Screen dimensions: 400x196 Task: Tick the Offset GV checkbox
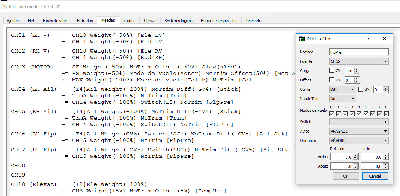[332, 80]
